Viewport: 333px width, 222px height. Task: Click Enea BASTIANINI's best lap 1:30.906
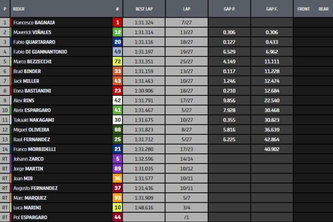pyautogui.click(x=144, y=91)
